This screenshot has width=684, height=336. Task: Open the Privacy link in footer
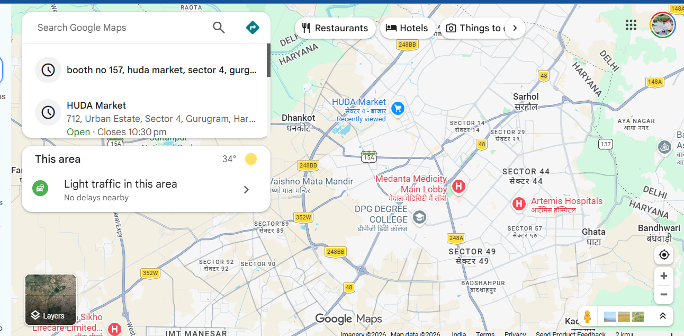(515, 333)
